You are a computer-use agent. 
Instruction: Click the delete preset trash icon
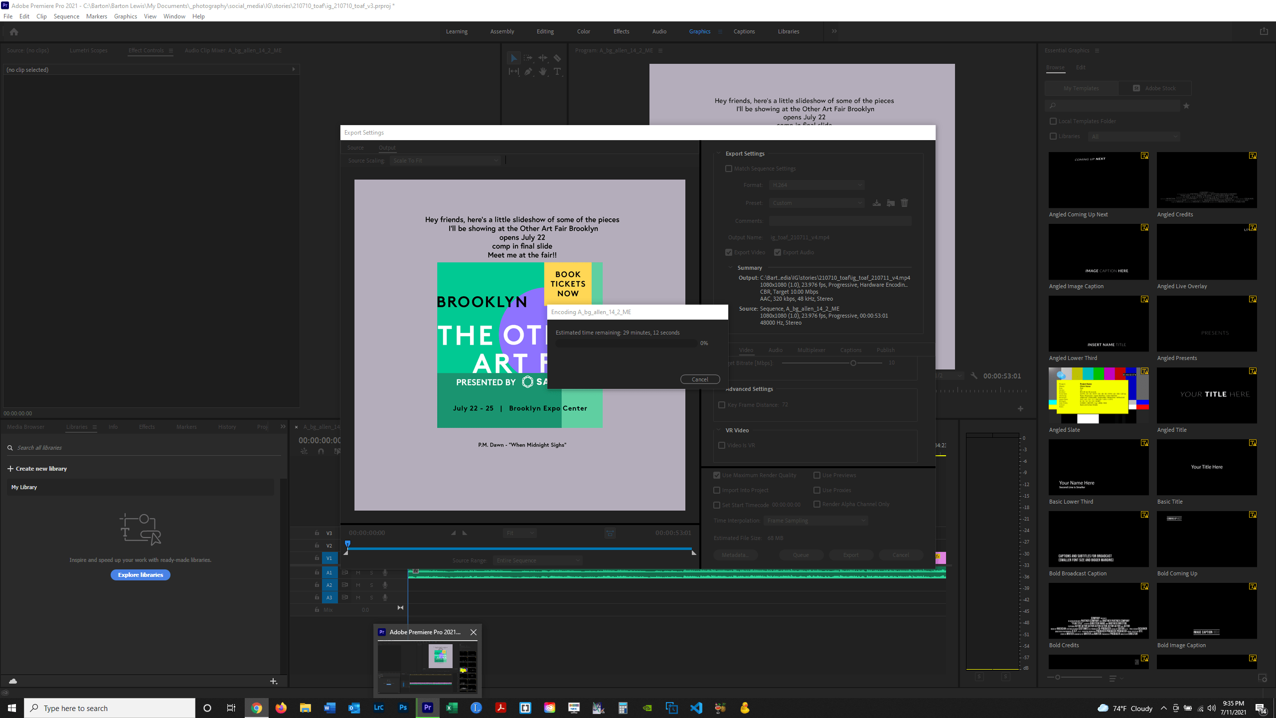[x=905, y=203]
